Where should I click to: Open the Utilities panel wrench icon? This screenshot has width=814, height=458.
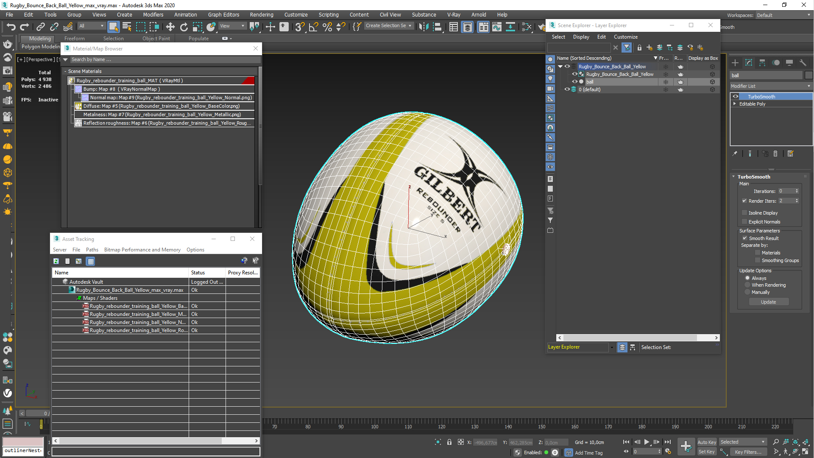[803, 63]
